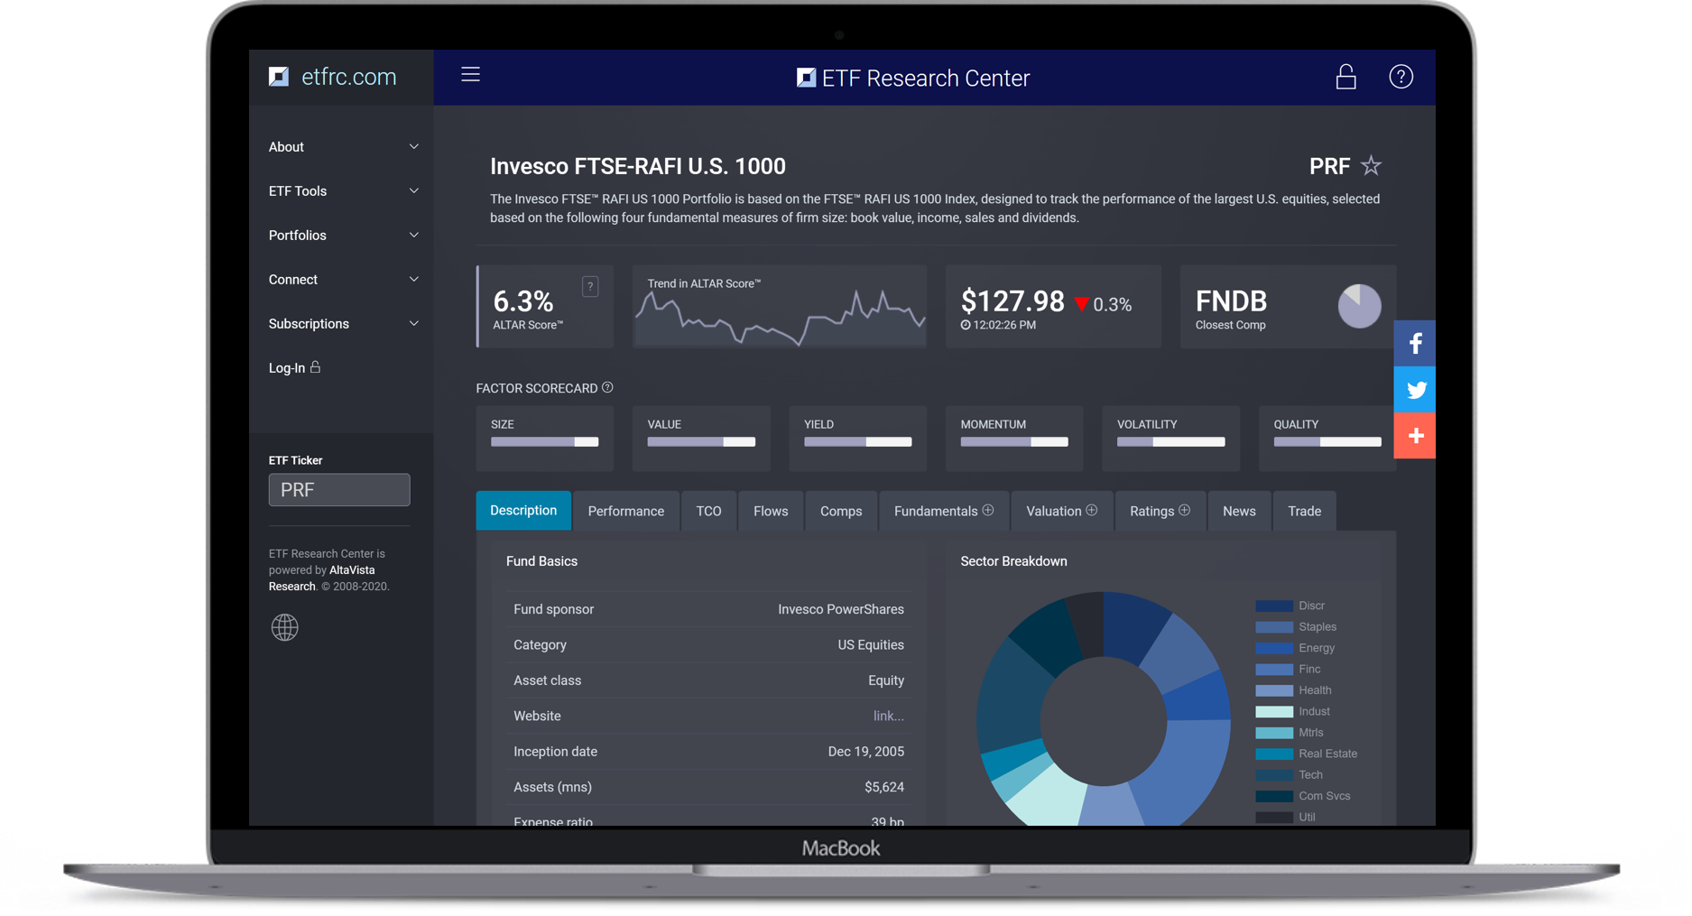Share page on Facebook
This screenshot has height=916, width=1692.
point(1414,344)
